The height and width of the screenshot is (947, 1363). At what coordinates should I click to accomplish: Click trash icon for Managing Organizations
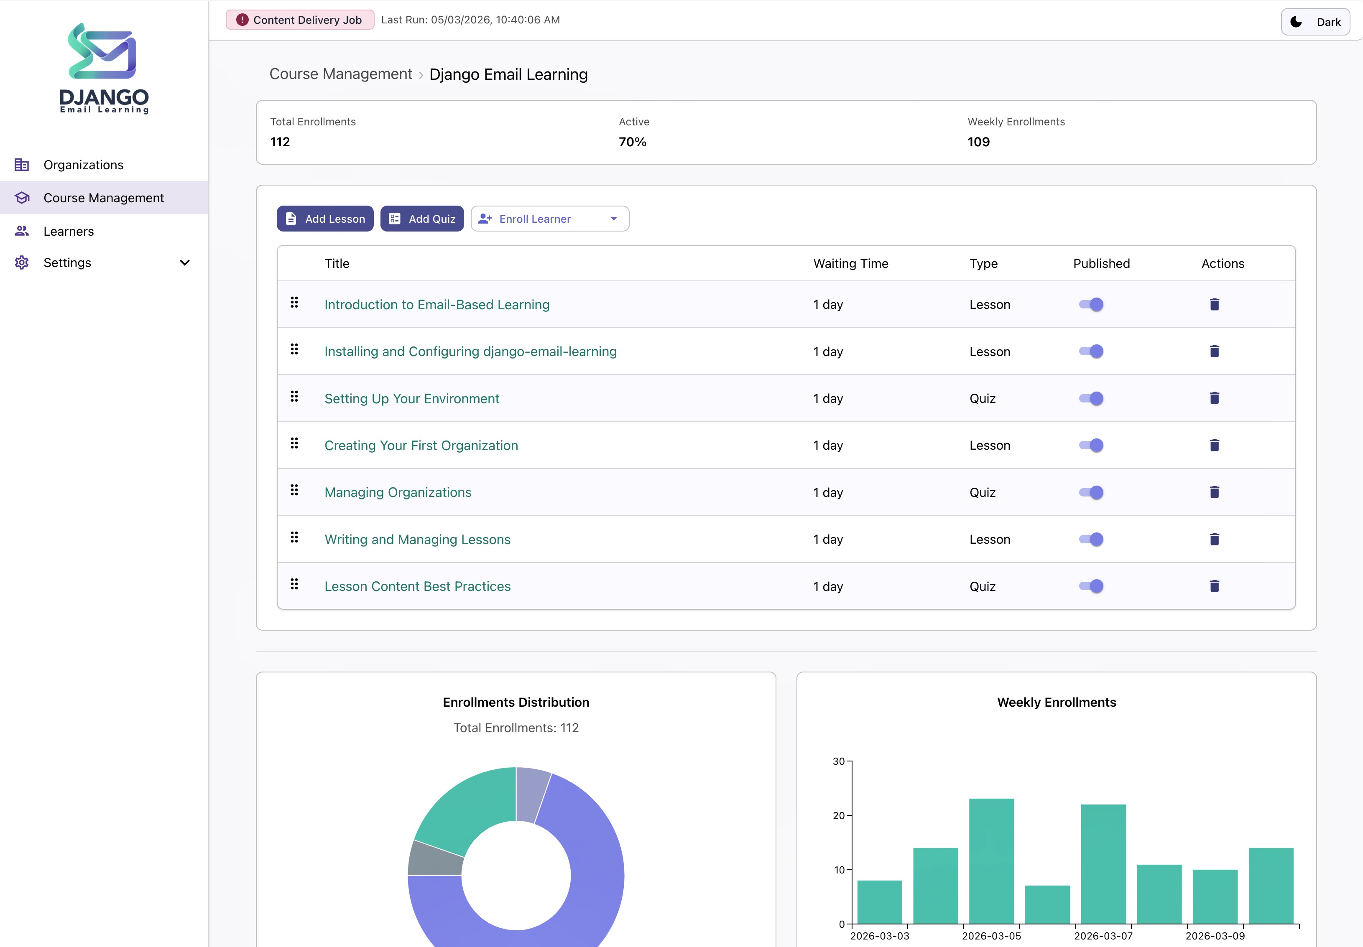click(x=1214, y=492)
